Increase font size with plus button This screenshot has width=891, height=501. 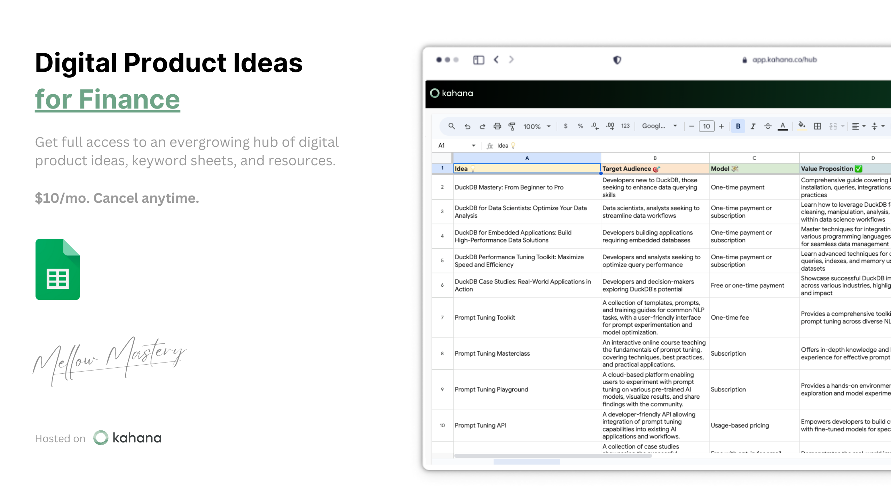(721, 126)
